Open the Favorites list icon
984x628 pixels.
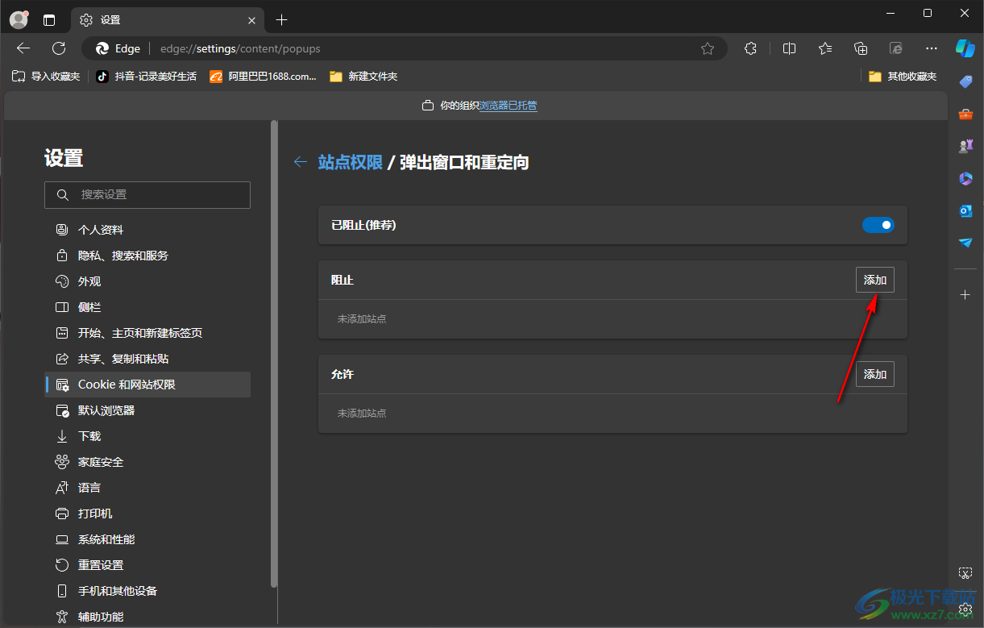coord(825,48)
